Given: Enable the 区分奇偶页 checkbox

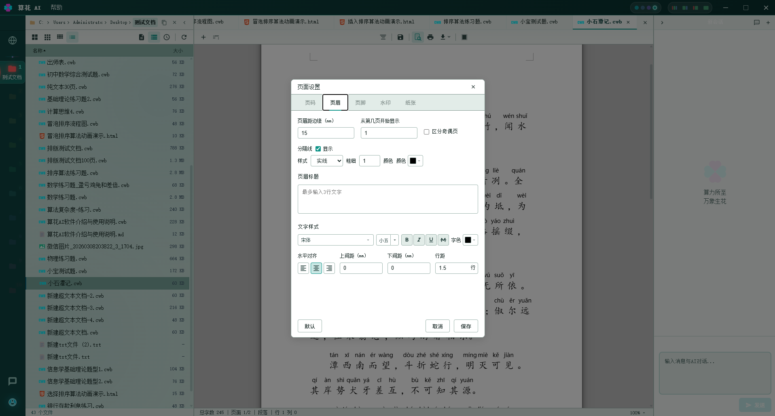Looking at the screenshot, I should click(x=426, y=132).
